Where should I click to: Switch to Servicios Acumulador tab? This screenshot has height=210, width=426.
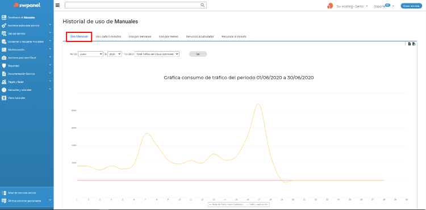(200, 36)
